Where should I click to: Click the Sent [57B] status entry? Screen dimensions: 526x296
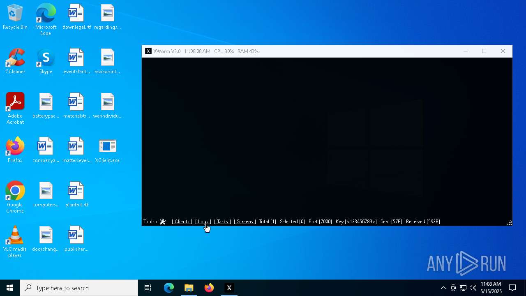[x=391, y=222]
